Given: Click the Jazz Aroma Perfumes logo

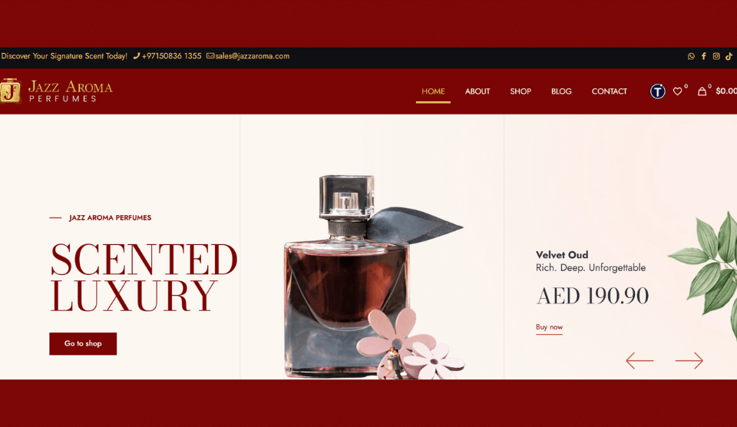Looking at the screenshot, I should (x=56, y=91).
